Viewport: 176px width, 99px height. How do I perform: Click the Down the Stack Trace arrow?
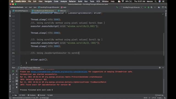(x=16, y=74)
